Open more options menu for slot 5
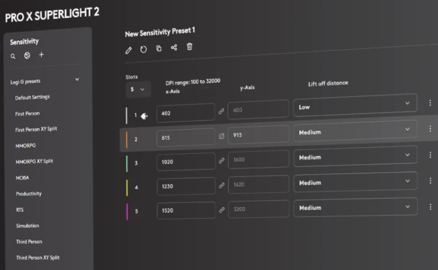 (430, 207)
